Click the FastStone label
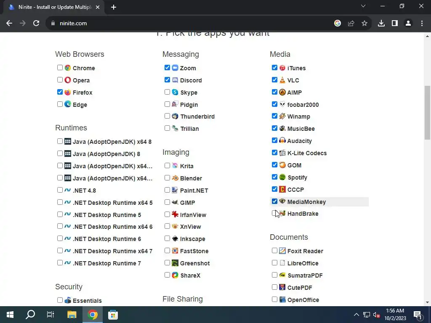The image size is (431, 323). coord(194,251)
